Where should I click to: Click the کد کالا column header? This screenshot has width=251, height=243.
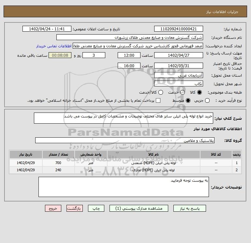(216, 154)
